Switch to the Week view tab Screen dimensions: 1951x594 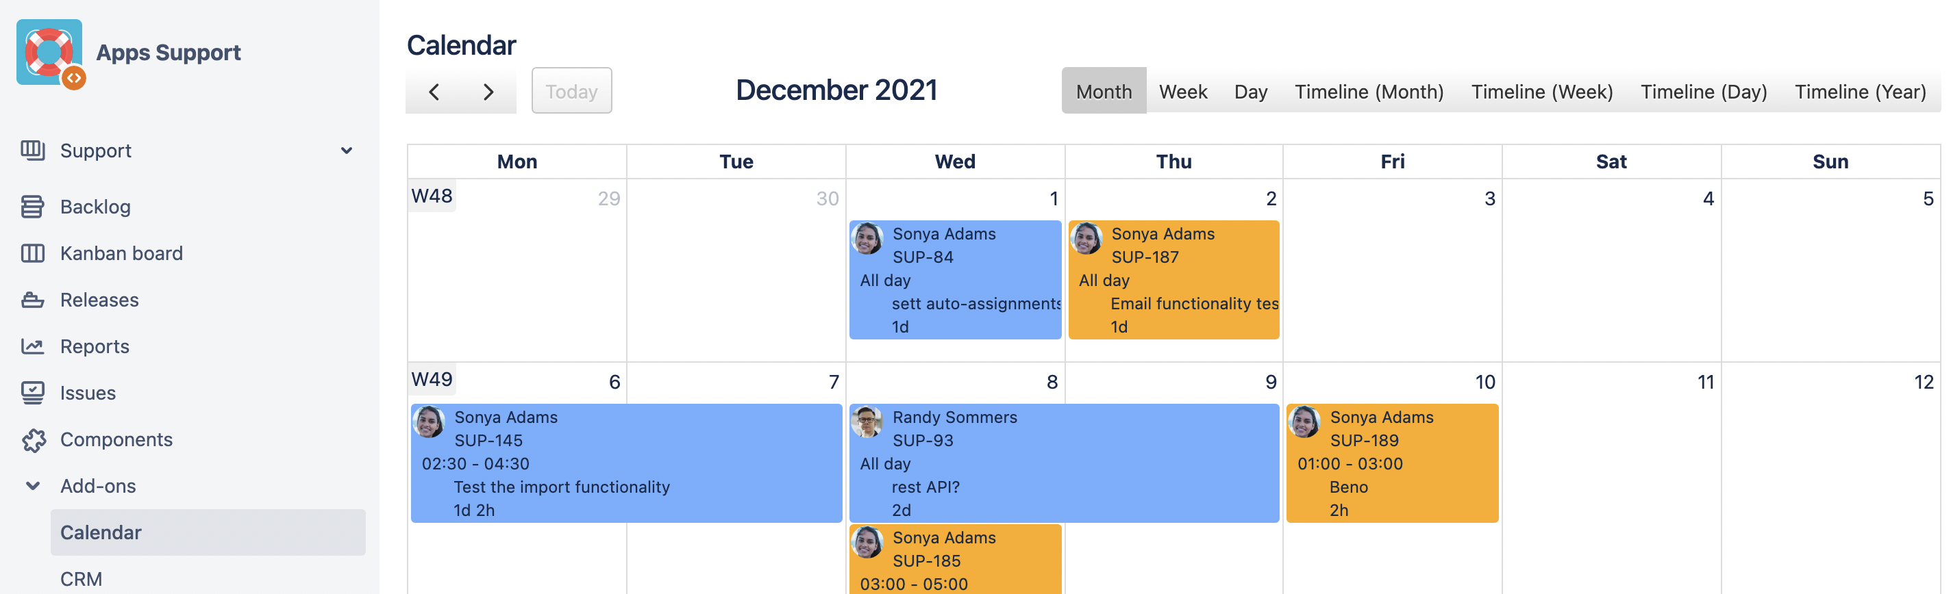coord(1182,92)
